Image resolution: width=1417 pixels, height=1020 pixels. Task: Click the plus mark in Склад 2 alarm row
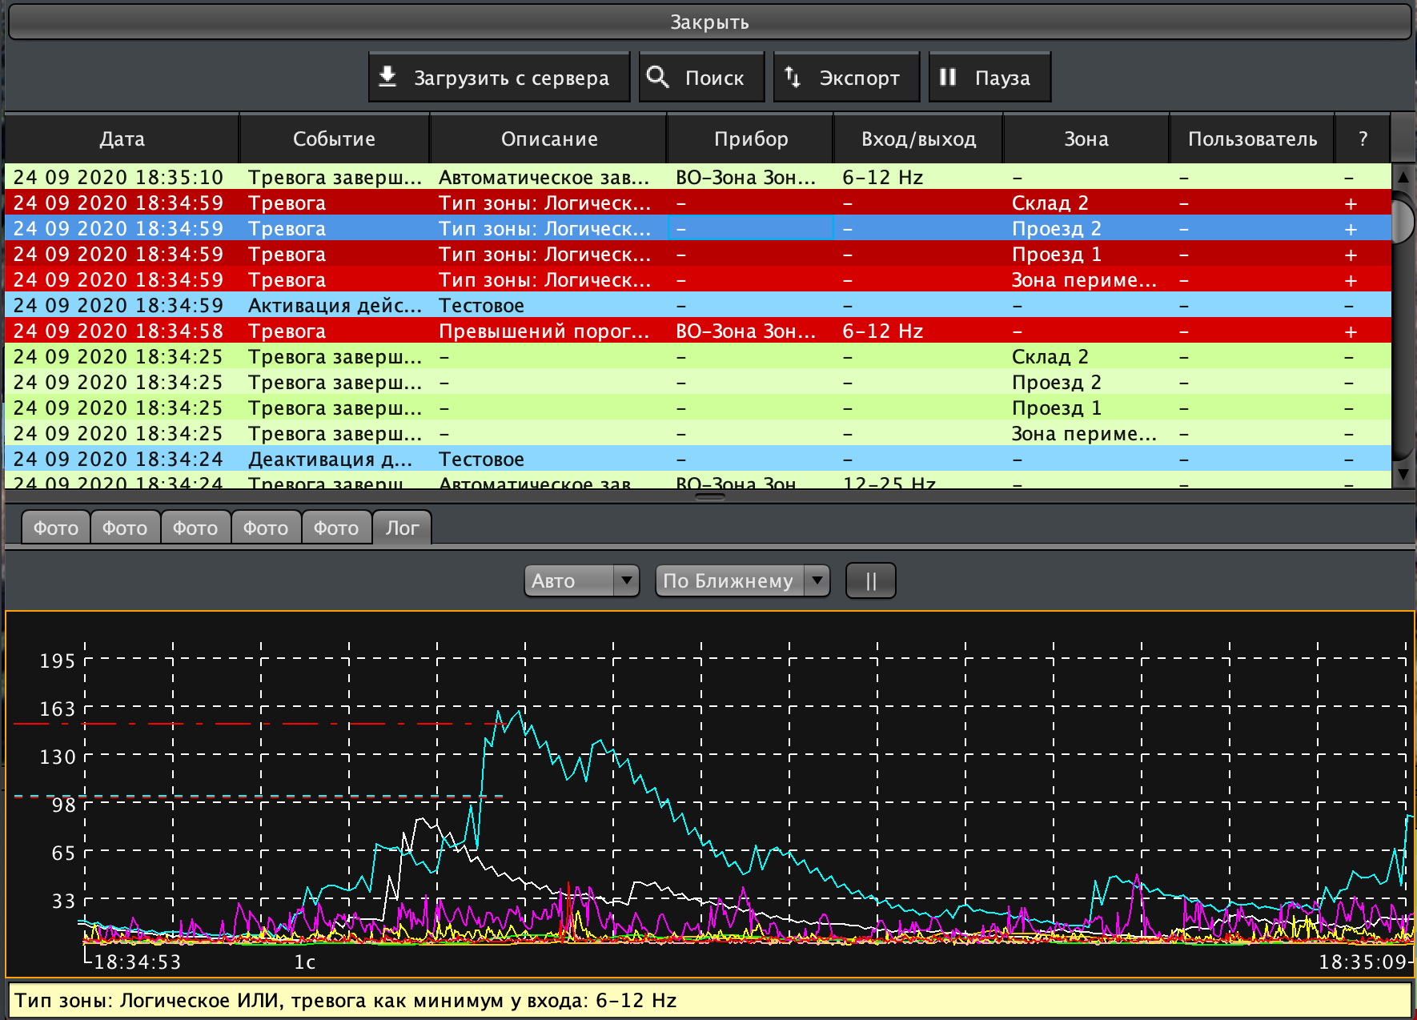pyautogui.click(x=1351, y=203)
